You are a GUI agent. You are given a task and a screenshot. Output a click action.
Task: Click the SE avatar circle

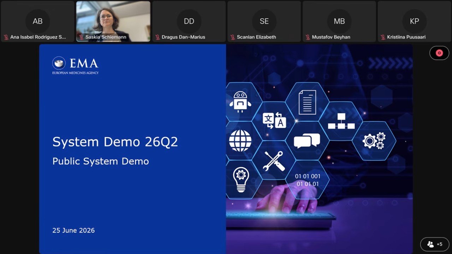[264, 21]
